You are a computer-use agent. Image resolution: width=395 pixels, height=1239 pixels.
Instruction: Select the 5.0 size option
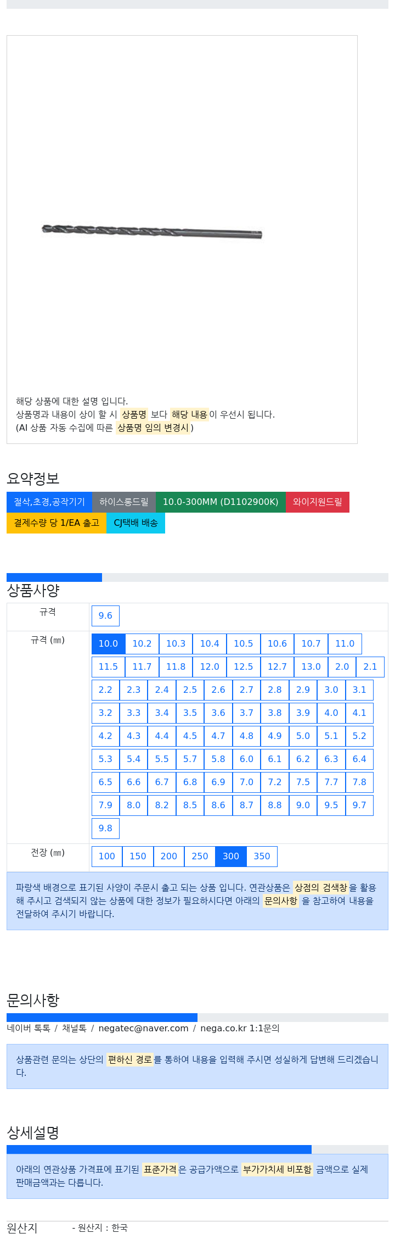click(x=303, y=736)
